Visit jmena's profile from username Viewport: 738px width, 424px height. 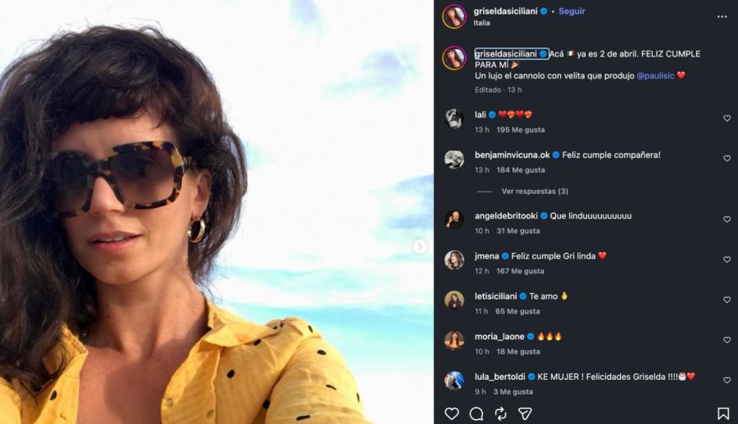487,256
